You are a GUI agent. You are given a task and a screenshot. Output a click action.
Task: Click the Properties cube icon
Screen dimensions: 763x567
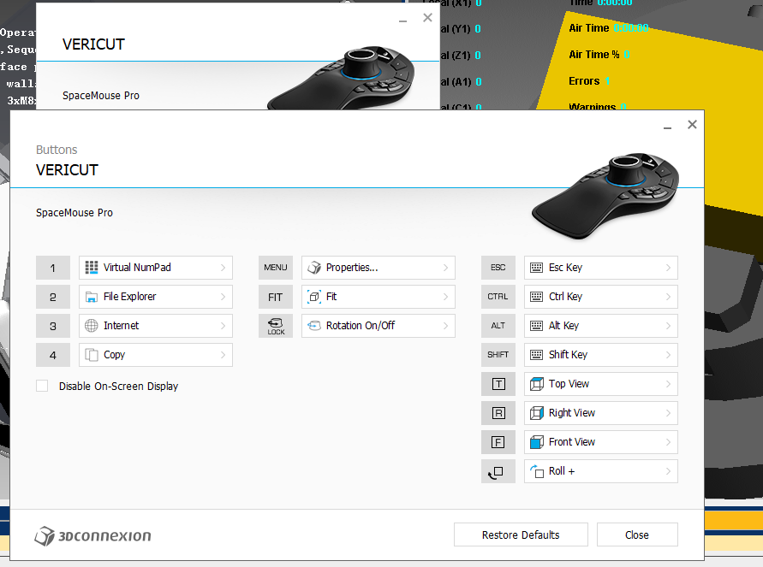[x=314, y=268]
